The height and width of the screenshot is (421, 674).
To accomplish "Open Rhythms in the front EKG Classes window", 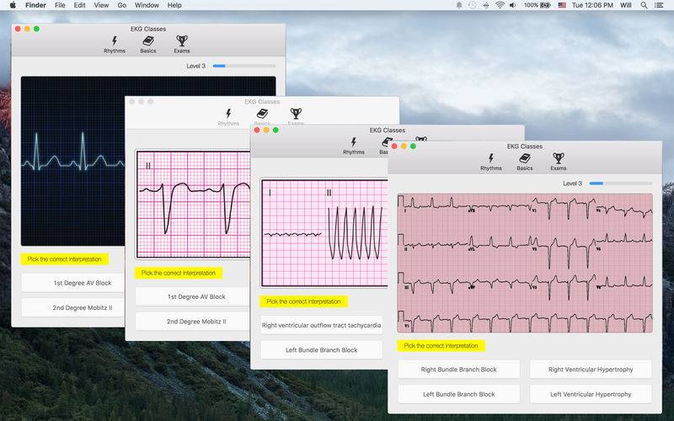I will click(491, 162).
